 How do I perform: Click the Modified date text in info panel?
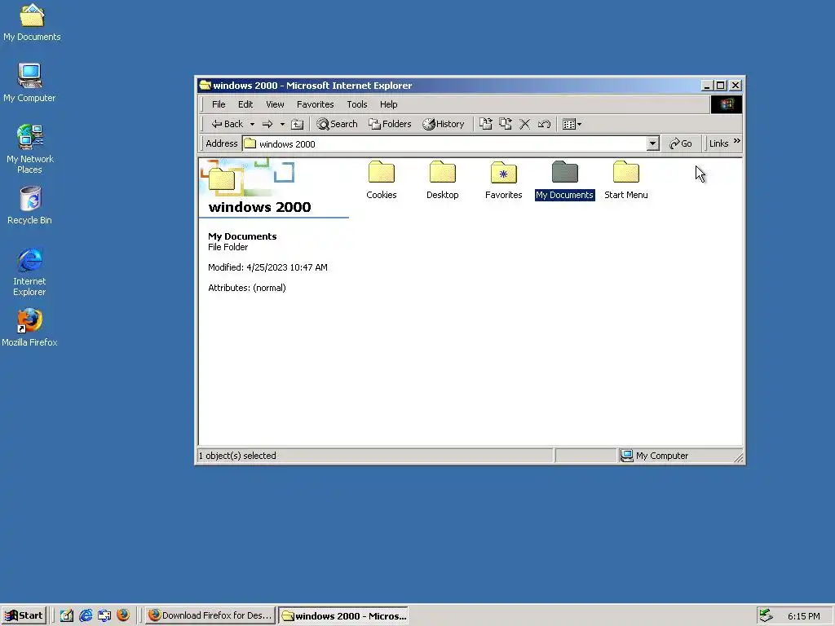coord(267,267)
